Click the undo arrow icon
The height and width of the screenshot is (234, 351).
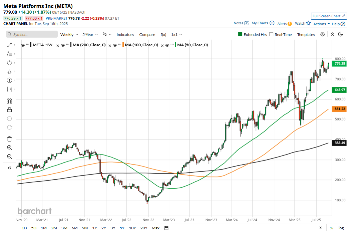9,118
